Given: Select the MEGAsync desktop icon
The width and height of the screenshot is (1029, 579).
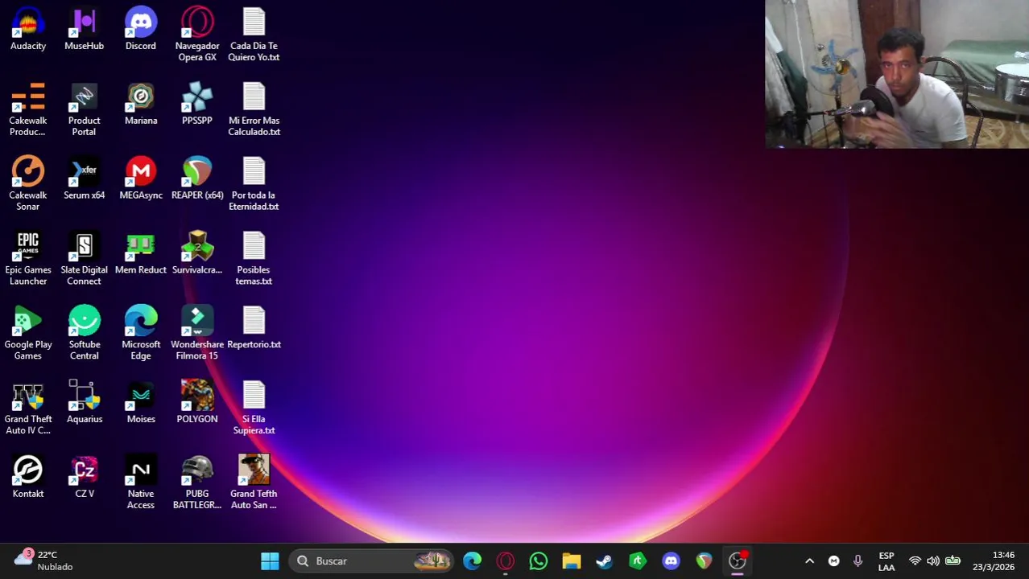Looking at the screenshot, I should (141, 179).
